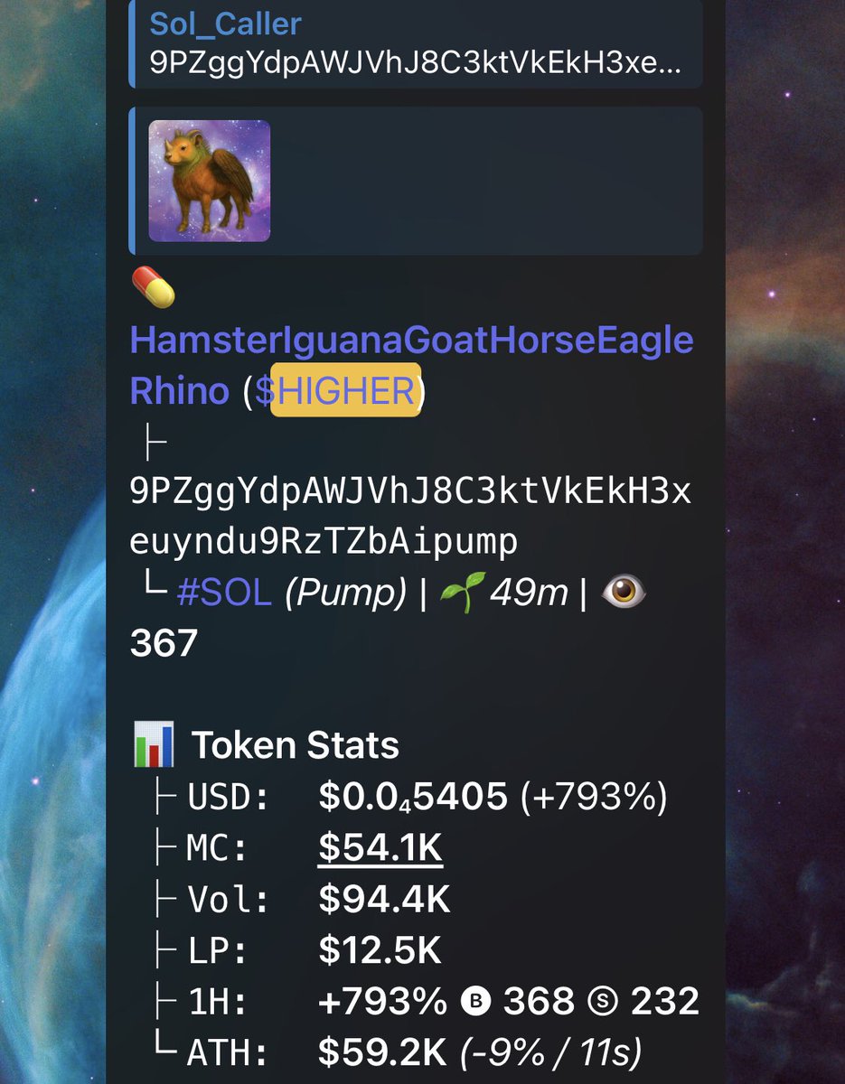
Task: Click the pill emoji icon
Action: (x=153, y=289)
